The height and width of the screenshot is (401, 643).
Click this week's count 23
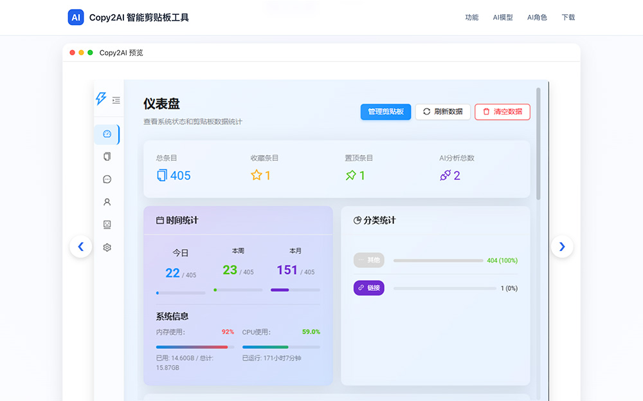point(230,270)
